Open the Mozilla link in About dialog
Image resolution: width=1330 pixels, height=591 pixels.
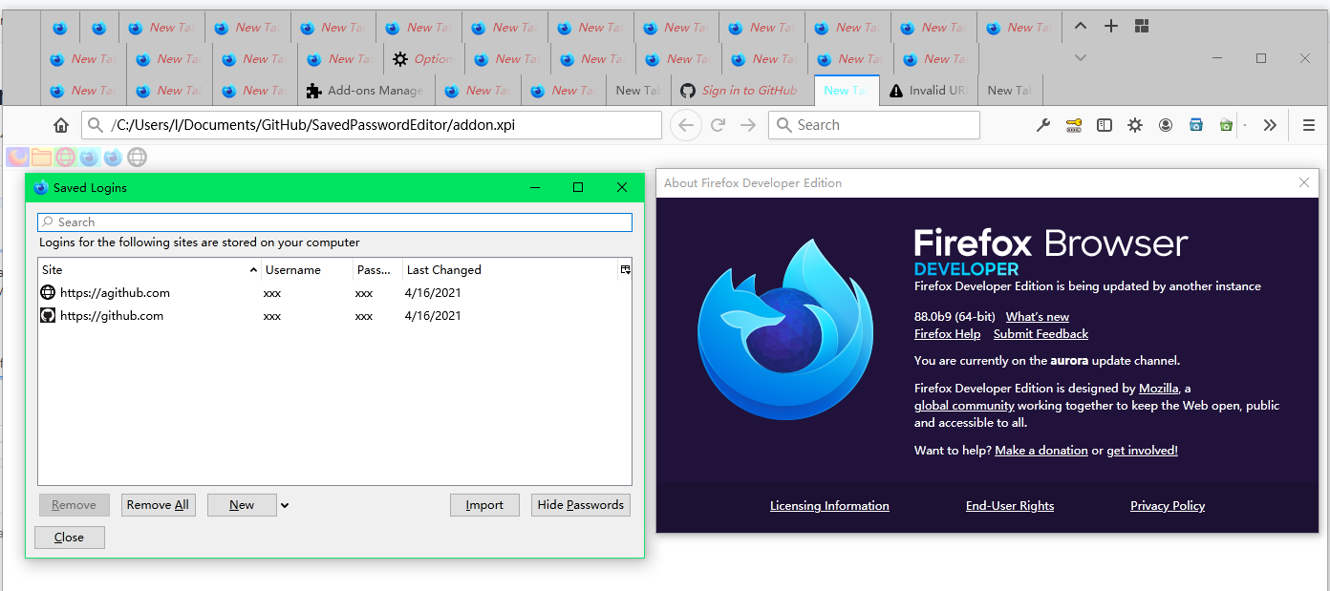pyautogui.click(x=1158, y=389)
